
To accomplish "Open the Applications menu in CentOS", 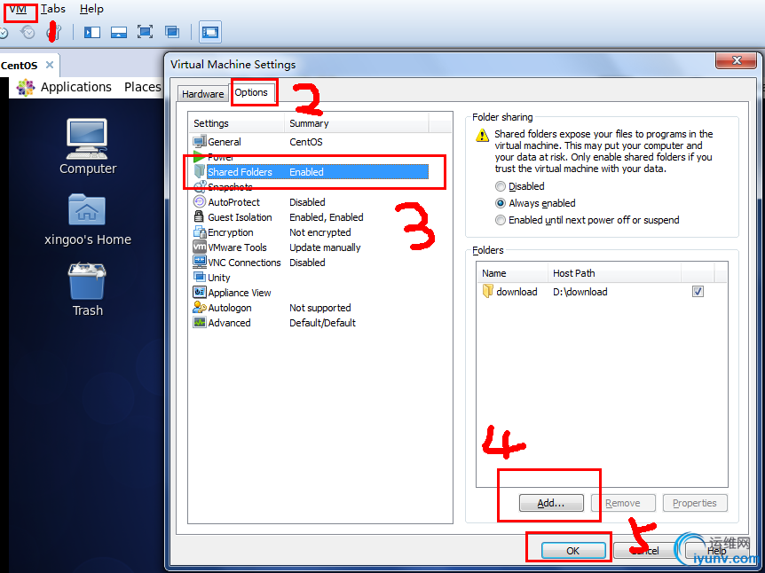I will 75,87.
